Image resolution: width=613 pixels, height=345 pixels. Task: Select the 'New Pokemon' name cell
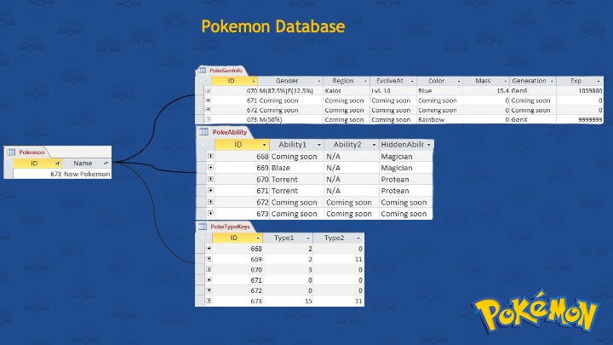86,174
